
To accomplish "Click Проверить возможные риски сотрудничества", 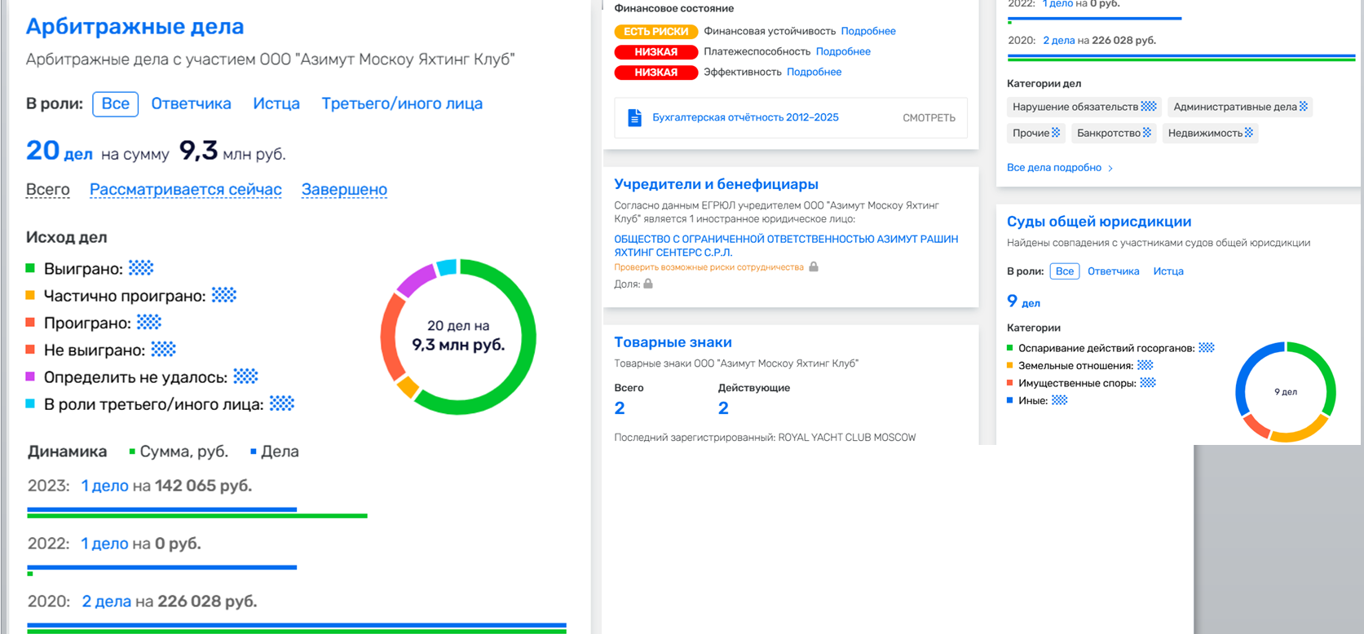I will click(708, 267).
